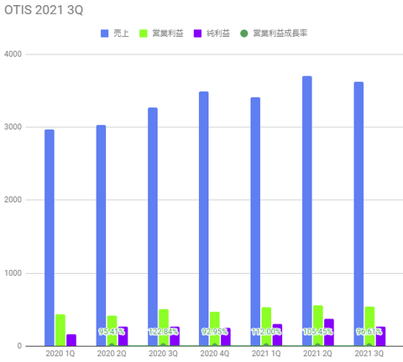Click the green 営業利益 legend swatch
This screenshot has height=362, width=403.
[144, 34]
